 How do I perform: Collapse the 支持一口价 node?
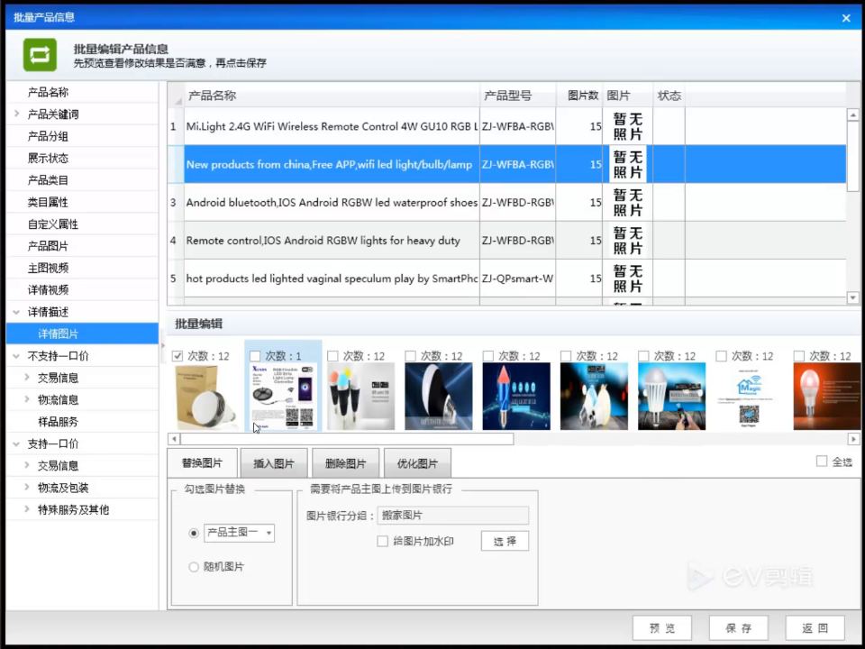coord(16,443)
